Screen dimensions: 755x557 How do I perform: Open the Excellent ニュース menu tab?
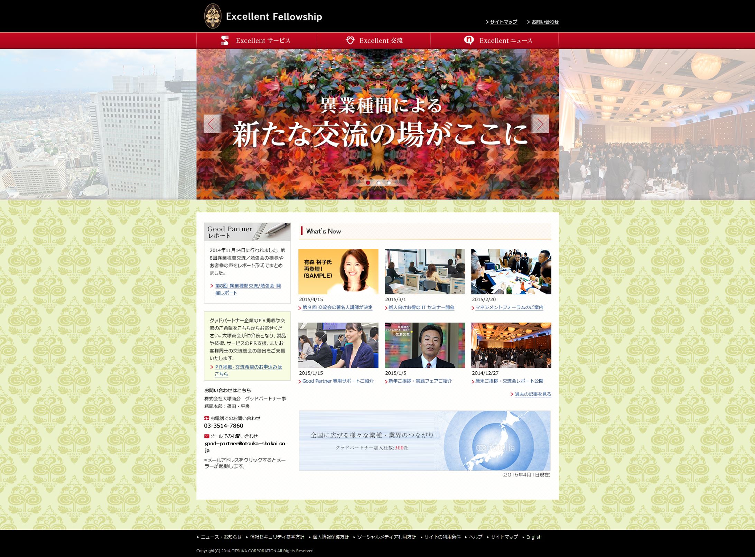click(x=505, y=40)
